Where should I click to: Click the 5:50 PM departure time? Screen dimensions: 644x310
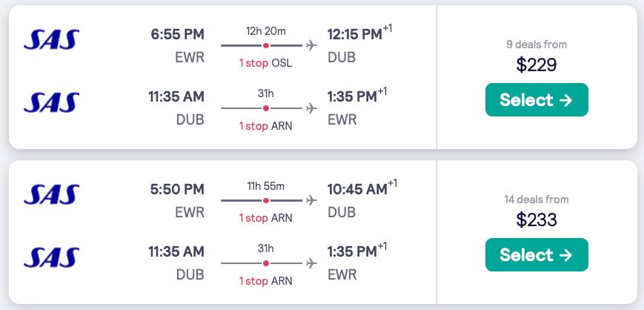177,189
